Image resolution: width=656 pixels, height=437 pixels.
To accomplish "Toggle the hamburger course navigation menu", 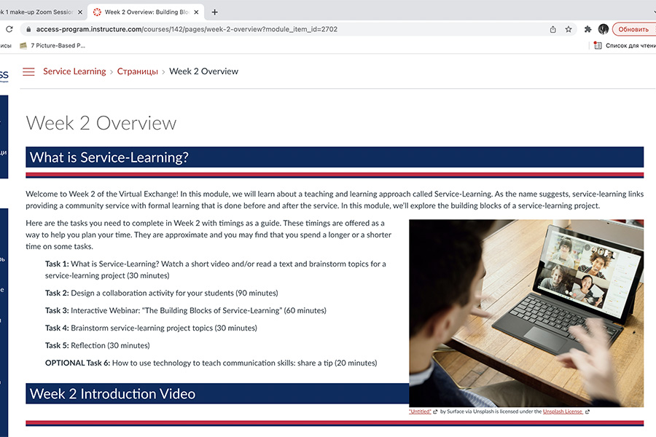I will (x=28, y=71).
